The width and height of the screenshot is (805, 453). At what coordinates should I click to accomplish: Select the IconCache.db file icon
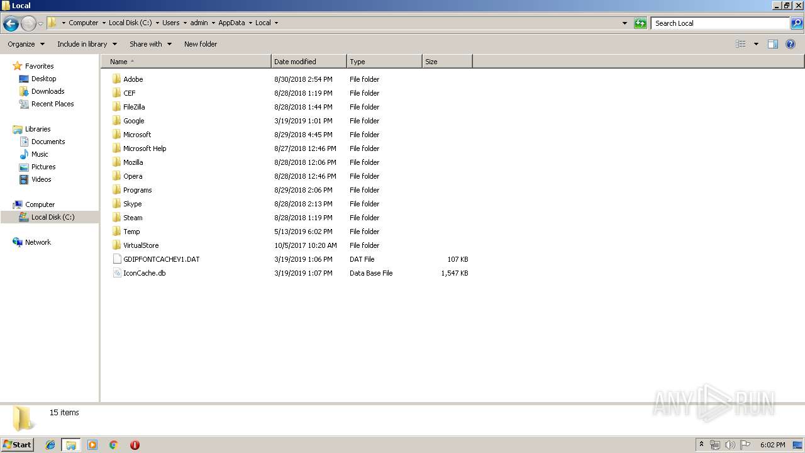116,273
